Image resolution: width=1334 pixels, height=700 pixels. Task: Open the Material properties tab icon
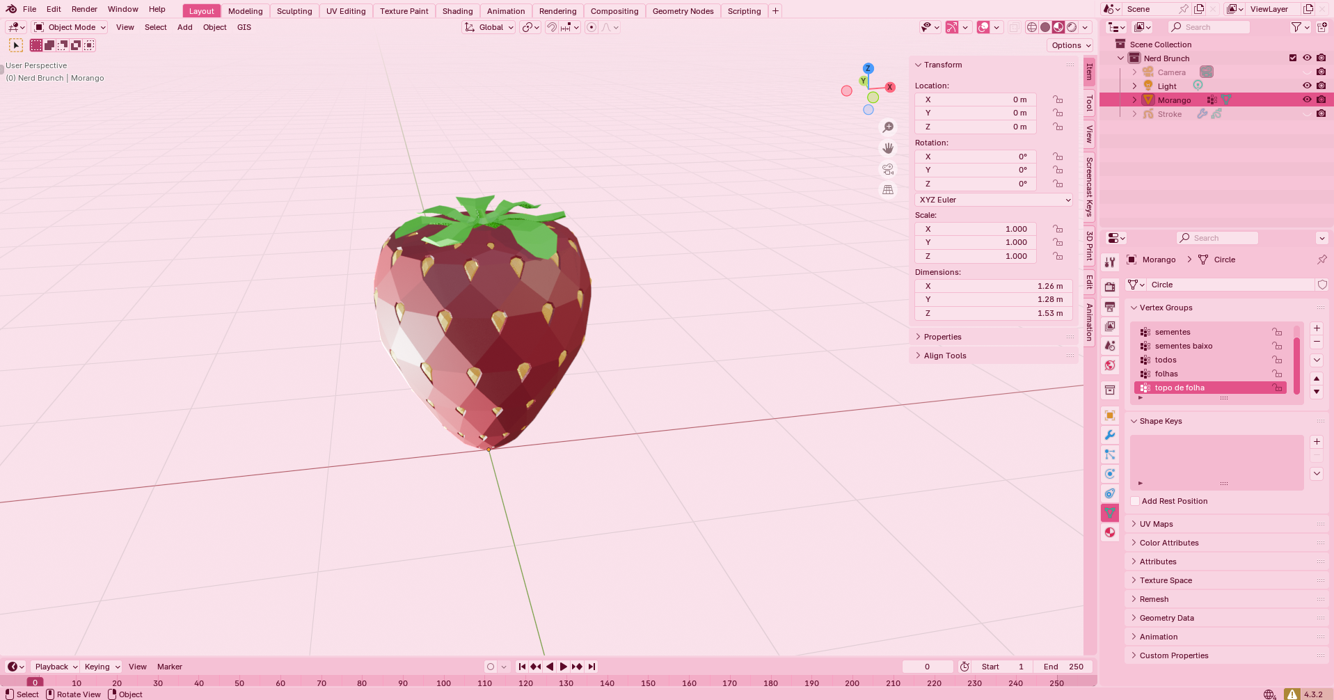(x=1110, y=532)
